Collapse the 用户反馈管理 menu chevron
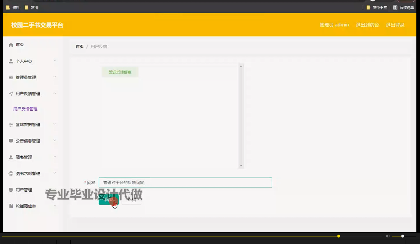420x244 pixels. point(55,93)
